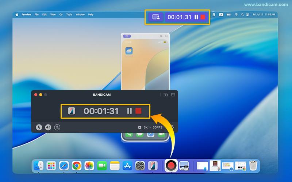Toggle mouse cursor capture in Bandicam
This screenshot has height=182, width=292.
[39, 127]
